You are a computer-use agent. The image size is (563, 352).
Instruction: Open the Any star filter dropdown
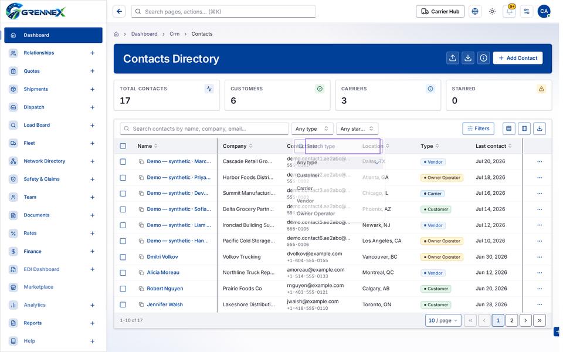click(357, 128)
